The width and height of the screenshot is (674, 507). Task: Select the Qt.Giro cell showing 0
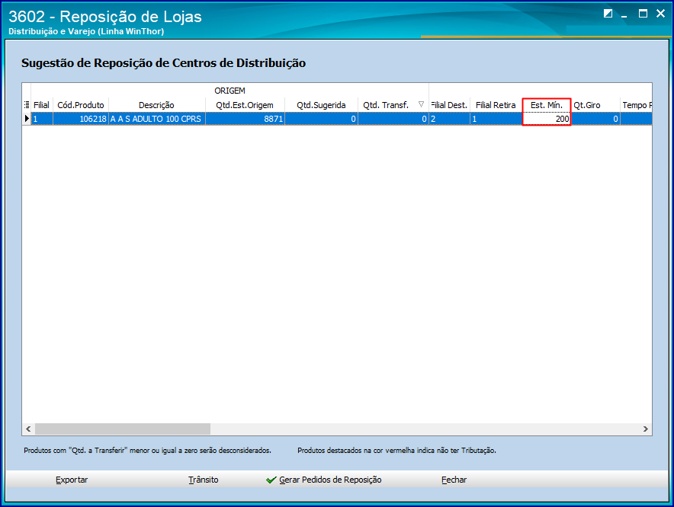pyautogui.click(x=595, y=119)
